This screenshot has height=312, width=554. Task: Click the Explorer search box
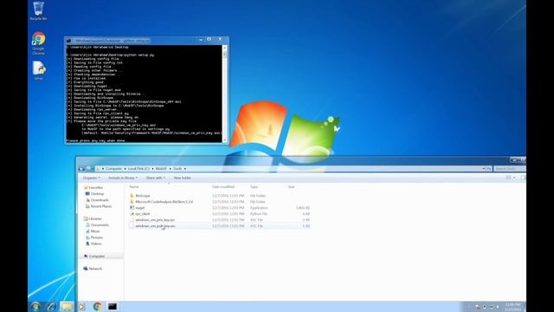tap(510, 169)
